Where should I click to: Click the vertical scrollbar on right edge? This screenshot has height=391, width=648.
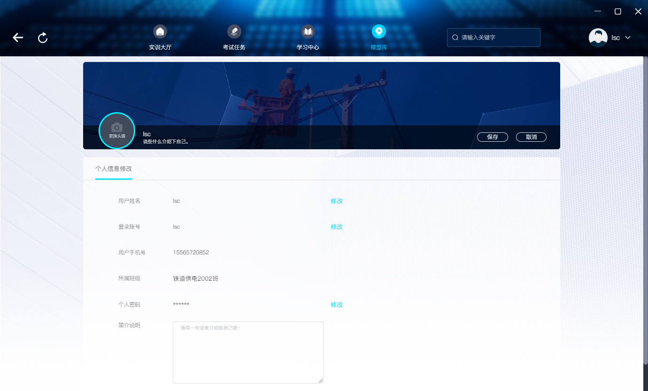[645, 211]
